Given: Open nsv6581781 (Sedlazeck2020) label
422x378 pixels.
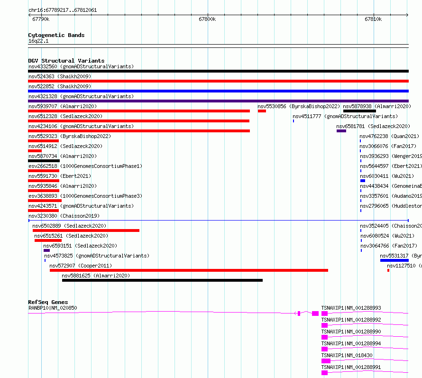Looking at the screenshot, I should coord(373,126).
